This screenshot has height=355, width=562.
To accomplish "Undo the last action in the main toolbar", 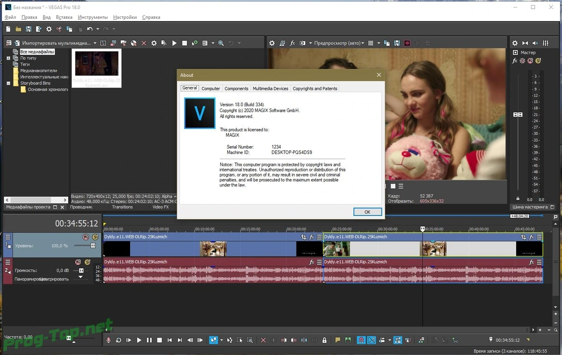I will [89, 29].
